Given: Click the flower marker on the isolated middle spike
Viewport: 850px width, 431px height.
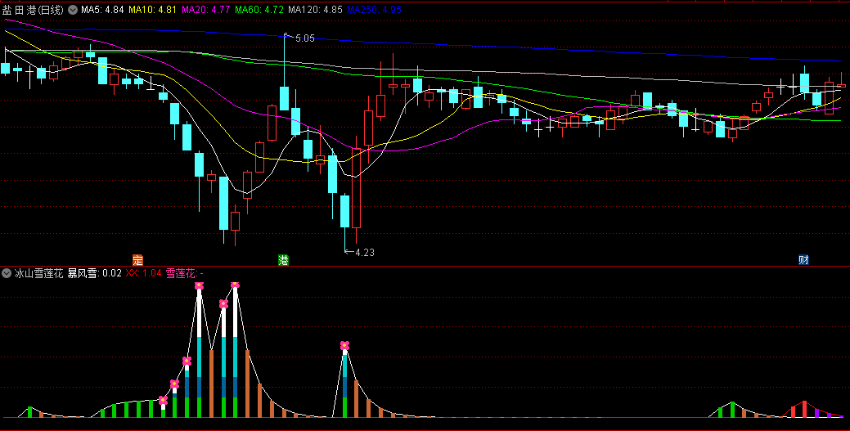Looking at the screenshot, I should tap(344, 345).
